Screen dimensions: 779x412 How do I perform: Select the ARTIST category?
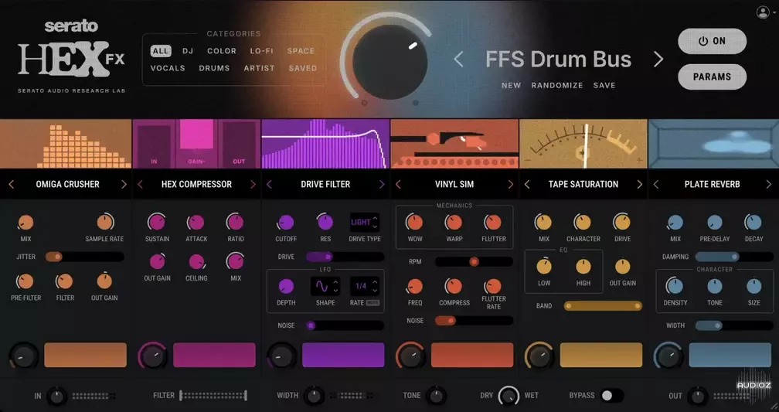259,68
